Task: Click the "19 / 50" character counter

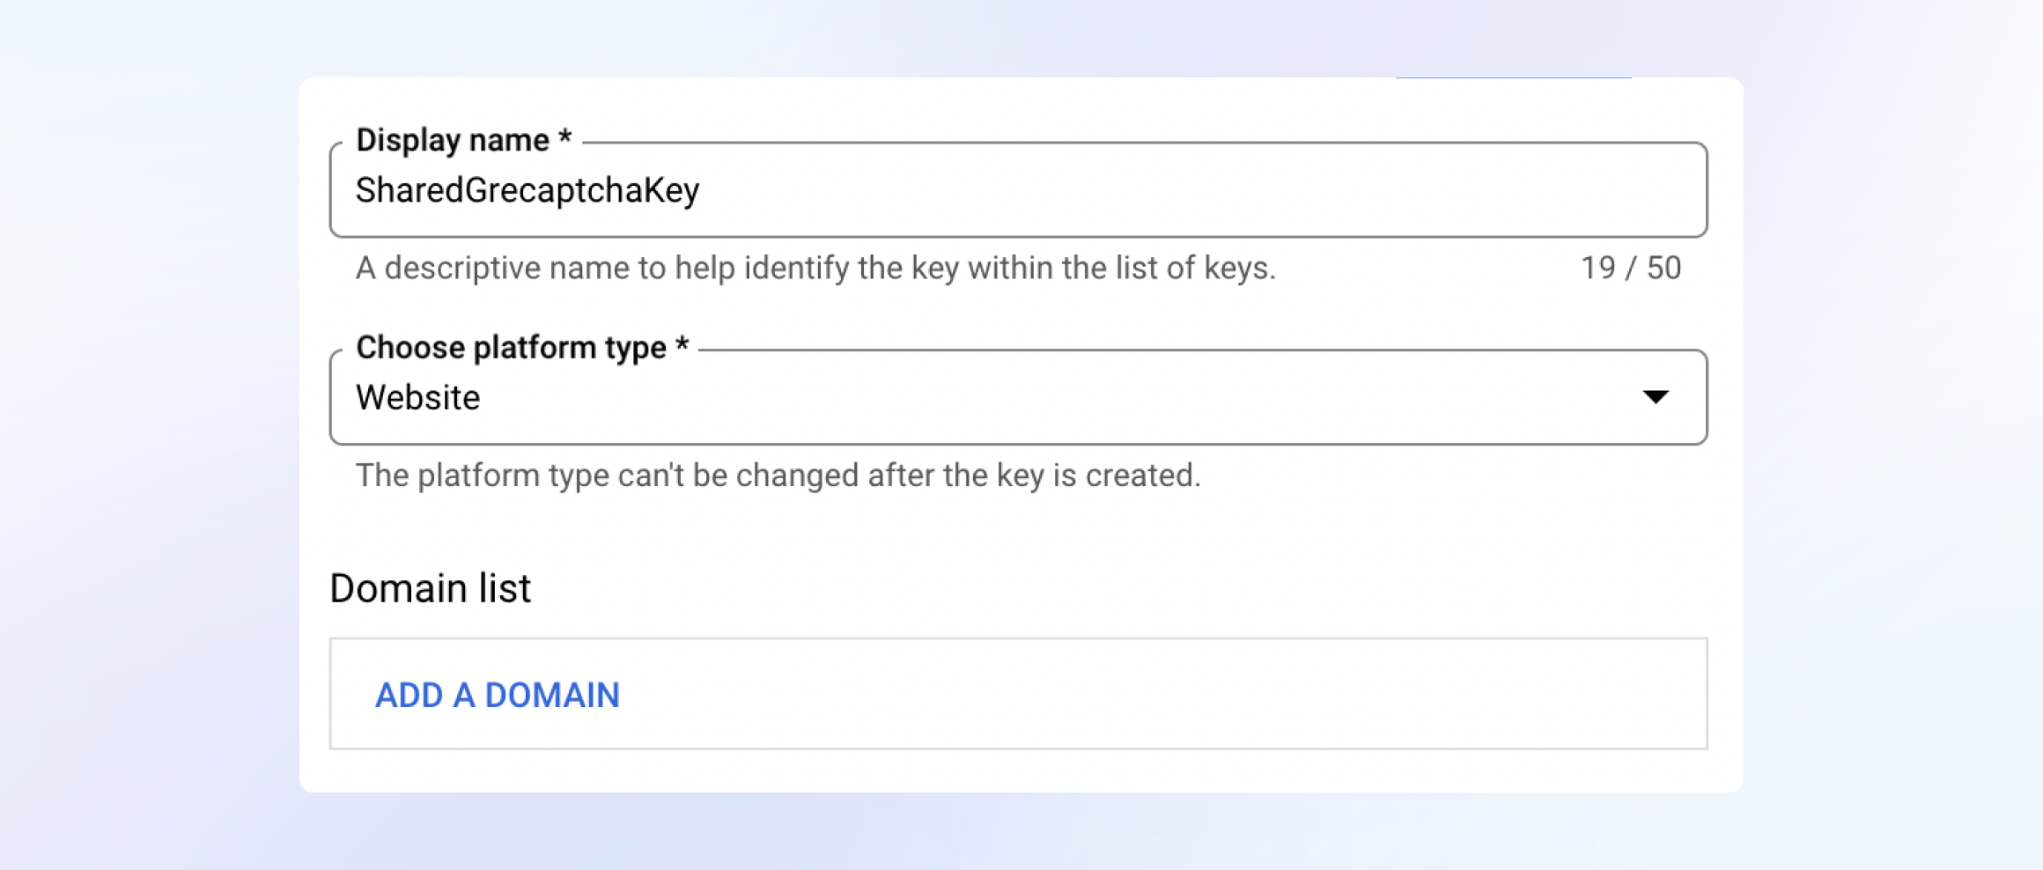Action: click(x=1630, y=268)
